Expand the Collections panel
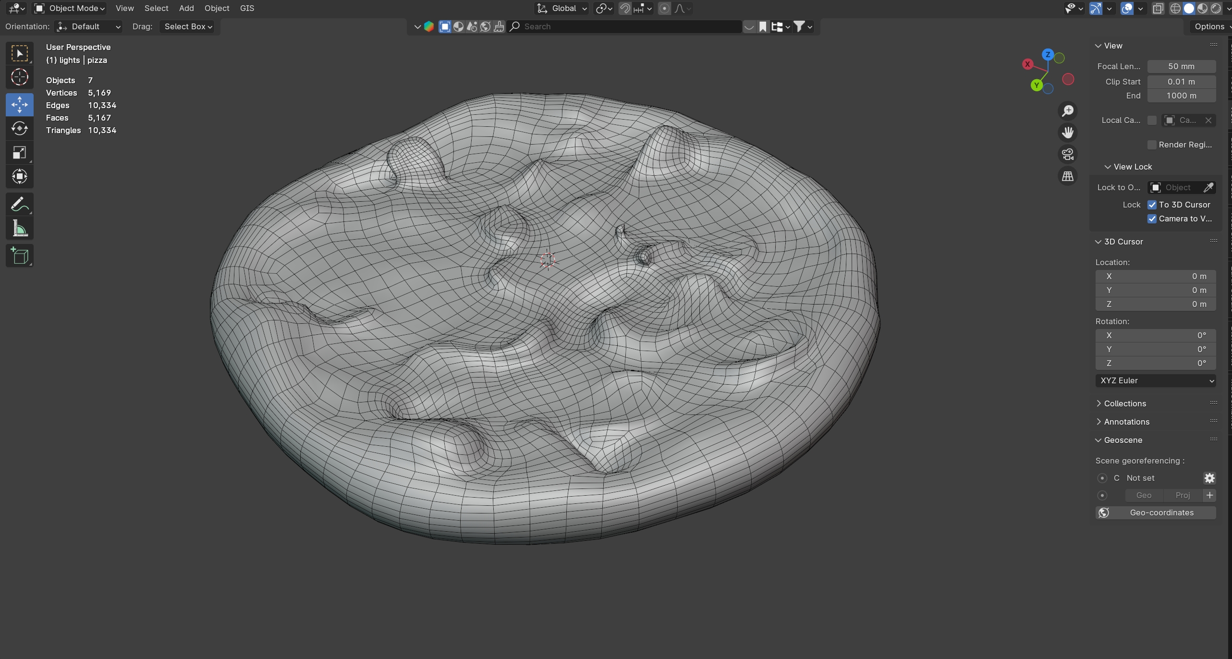Screen dimensions: 1232x659 [x=1124, y=403]
